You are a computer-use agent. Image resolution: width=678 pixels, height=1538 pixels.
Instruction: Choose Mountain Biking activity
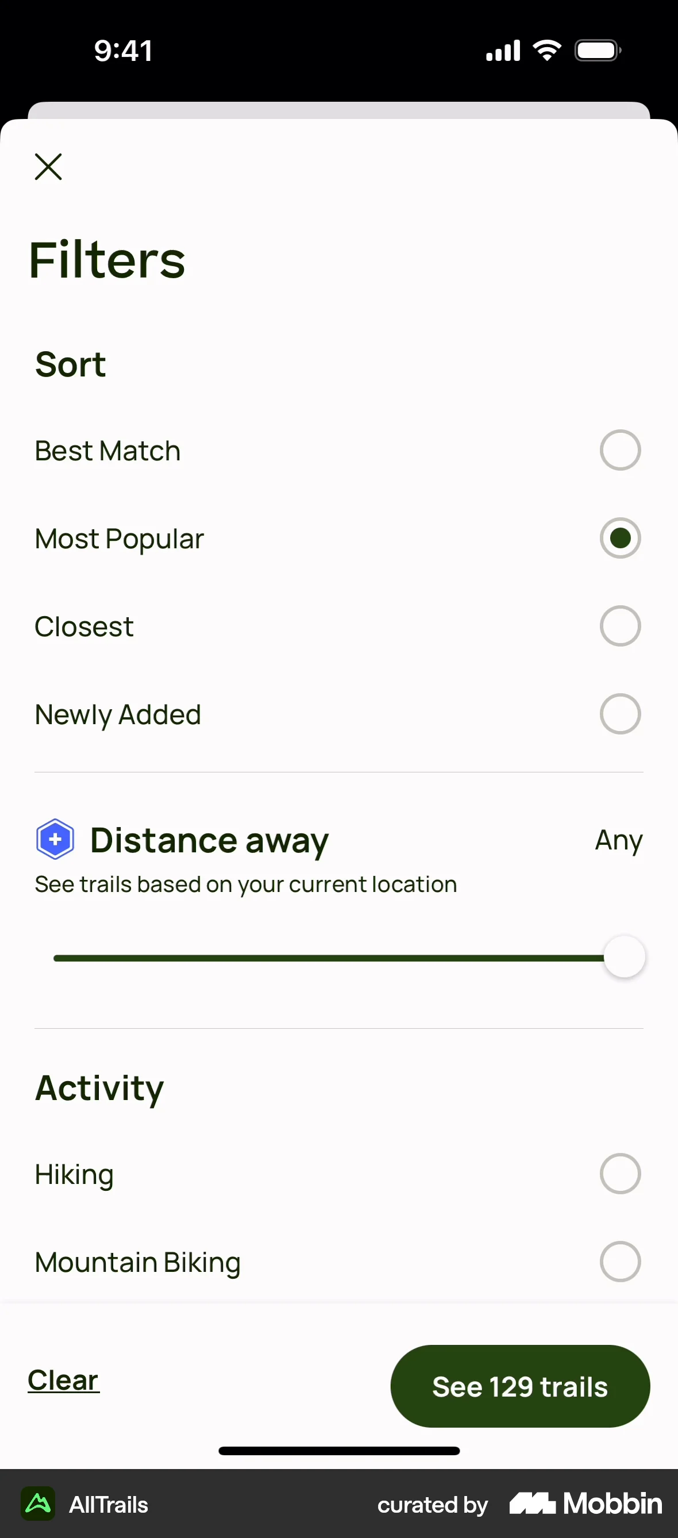tap(619, 1262)
